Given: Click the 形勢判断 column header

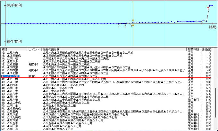Looking at the screenshot, I should (194, 49).
